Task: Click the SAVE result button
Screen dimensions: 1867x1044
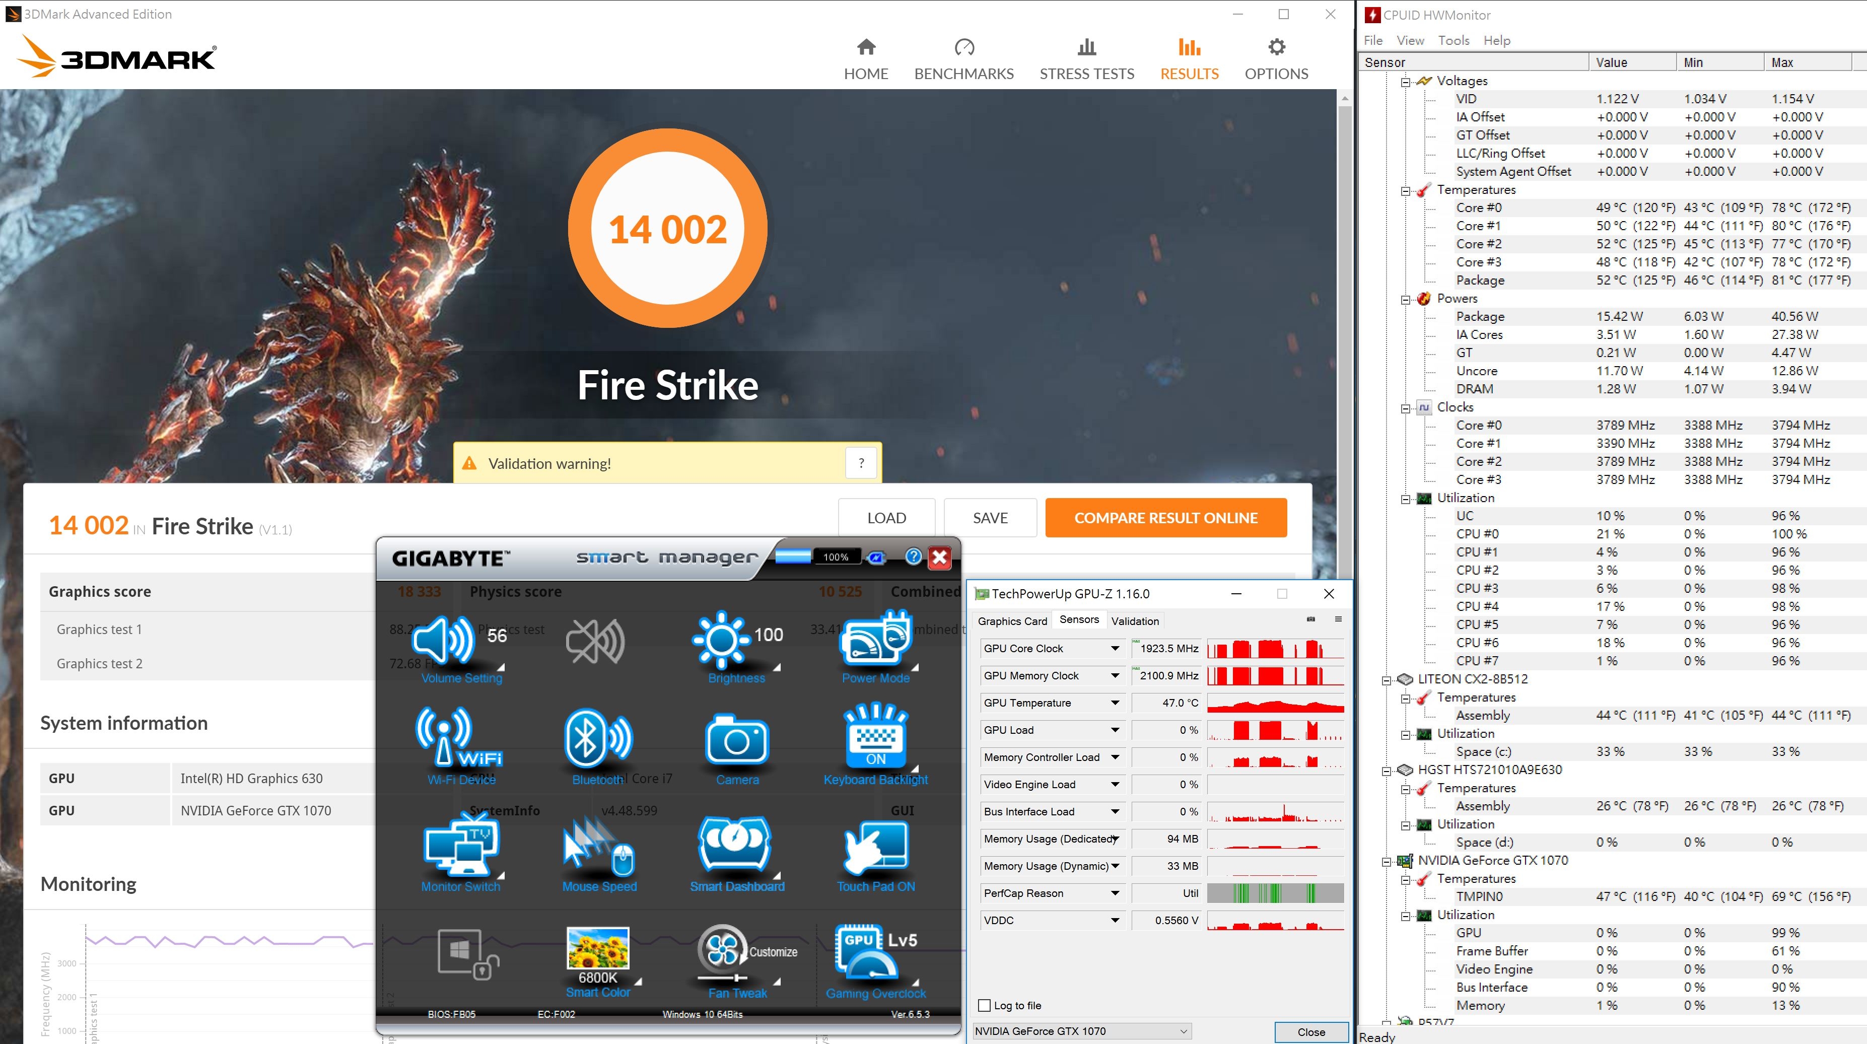Action: [x=989, y=518]
